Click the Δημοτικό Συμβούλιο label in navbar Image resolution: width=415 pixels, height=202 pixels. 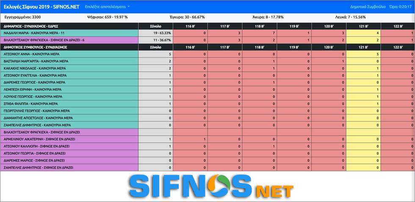(368, 7)
